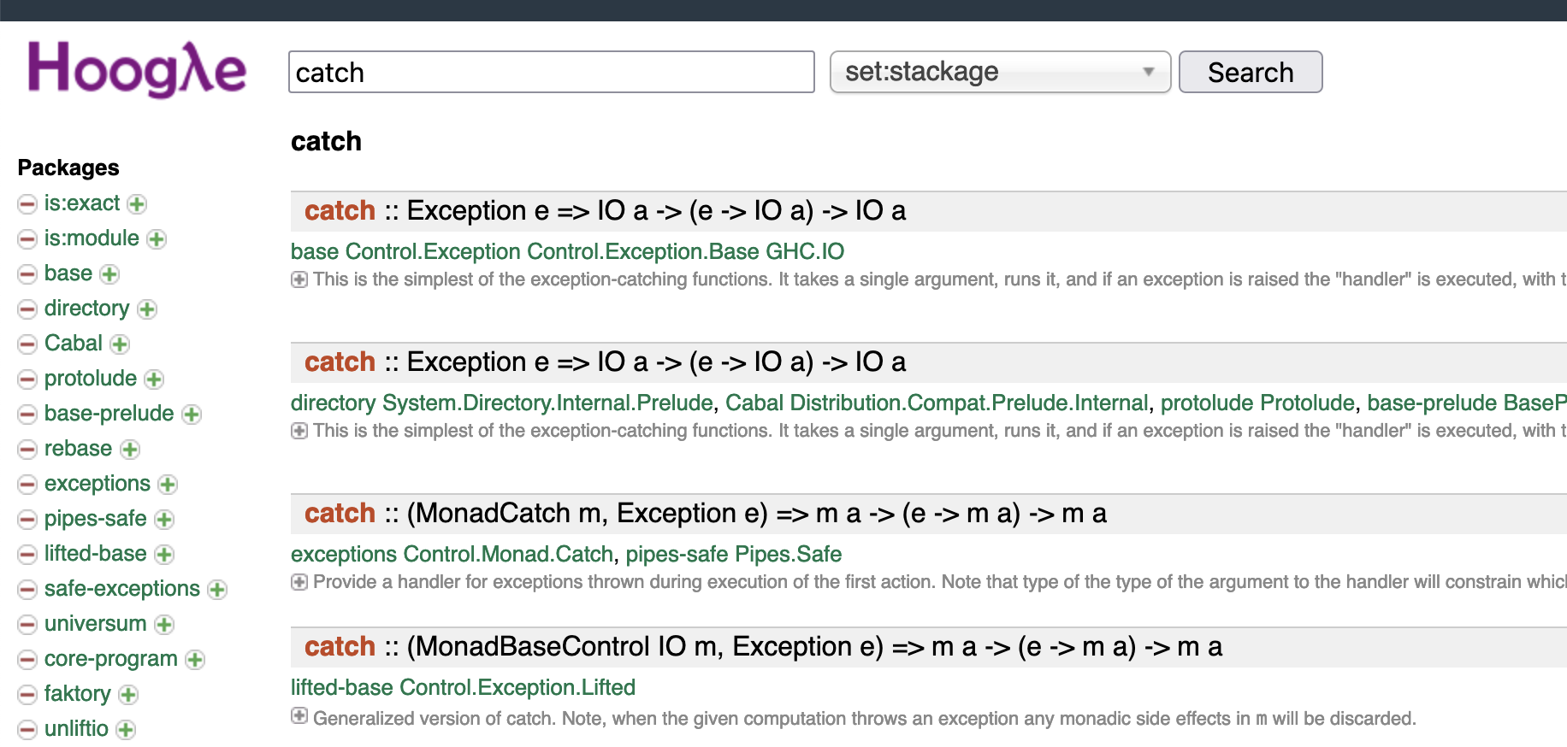
Task: Include base package with plus icon
Action: (x=109, y=274)
